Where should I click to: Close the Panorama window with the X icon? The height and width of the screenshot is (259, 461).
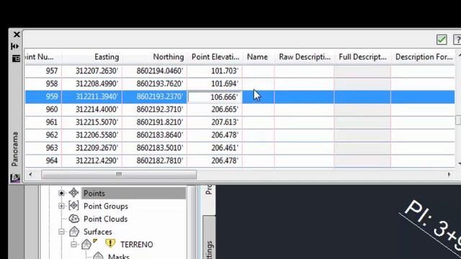point(17,35)
